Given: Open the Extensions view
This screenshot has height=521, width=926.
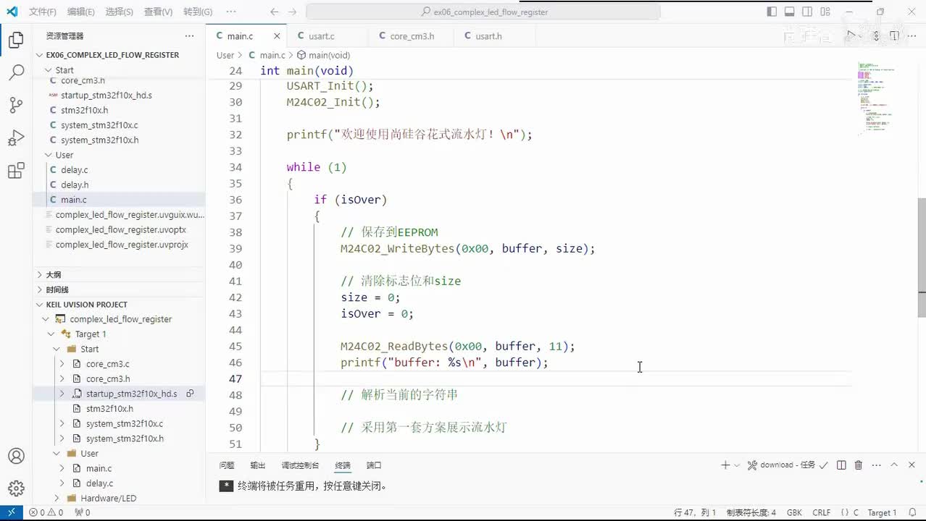Looking at the screenshot, I should pos(16,171).
